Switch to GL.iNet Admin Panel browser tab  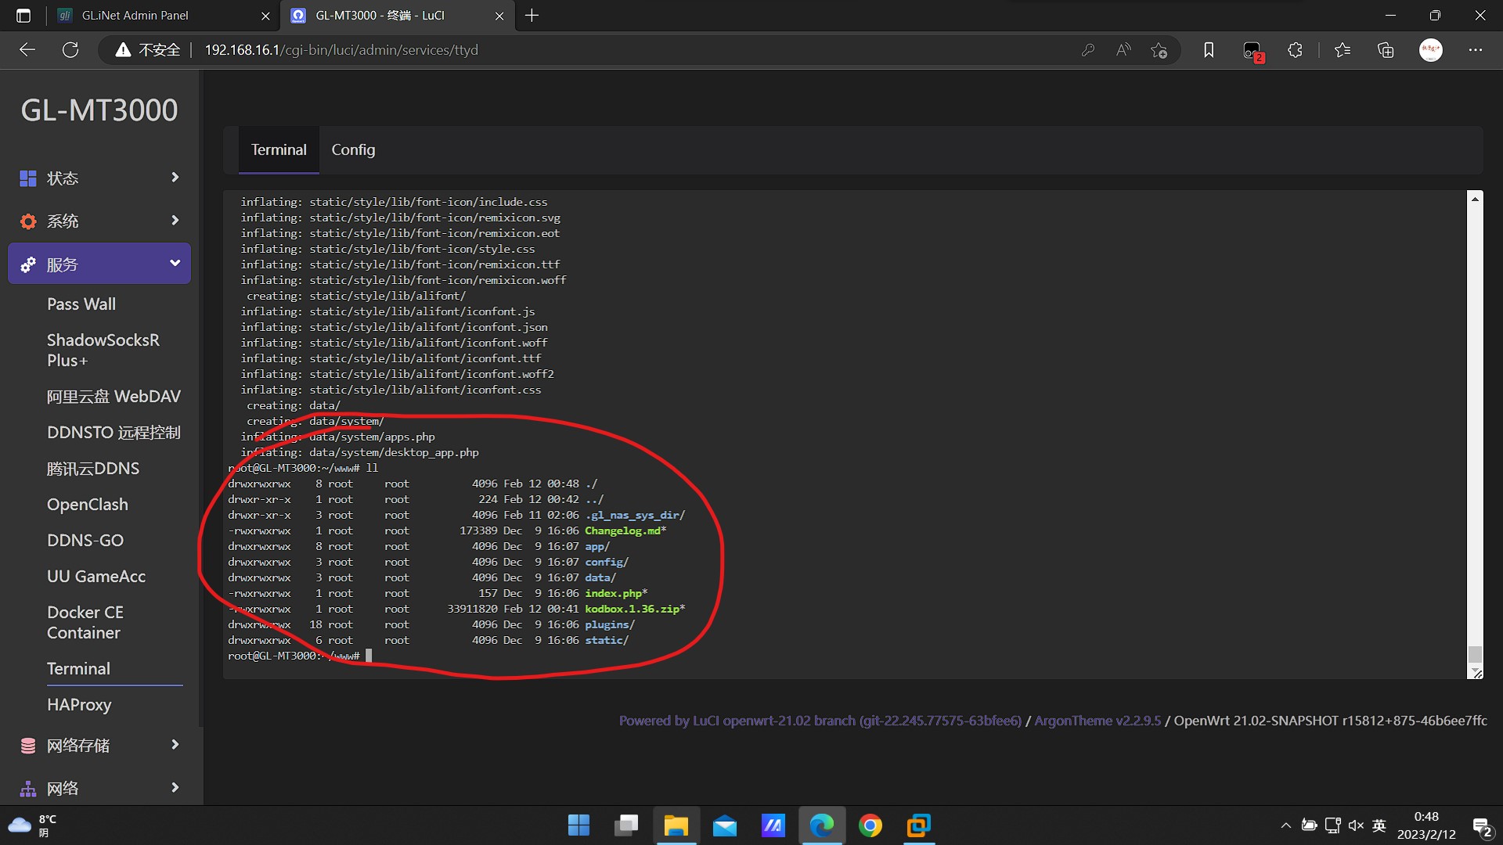pyautogui.click(x=135, y=16)
